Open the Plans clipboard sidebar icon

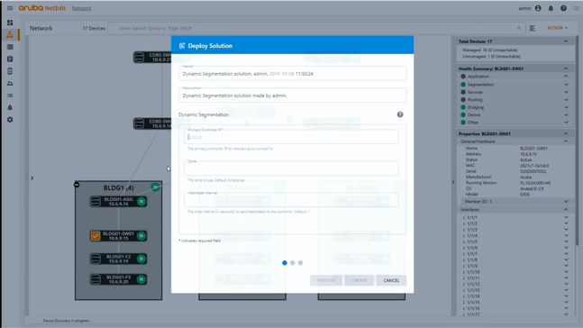(x=10, y=59)
